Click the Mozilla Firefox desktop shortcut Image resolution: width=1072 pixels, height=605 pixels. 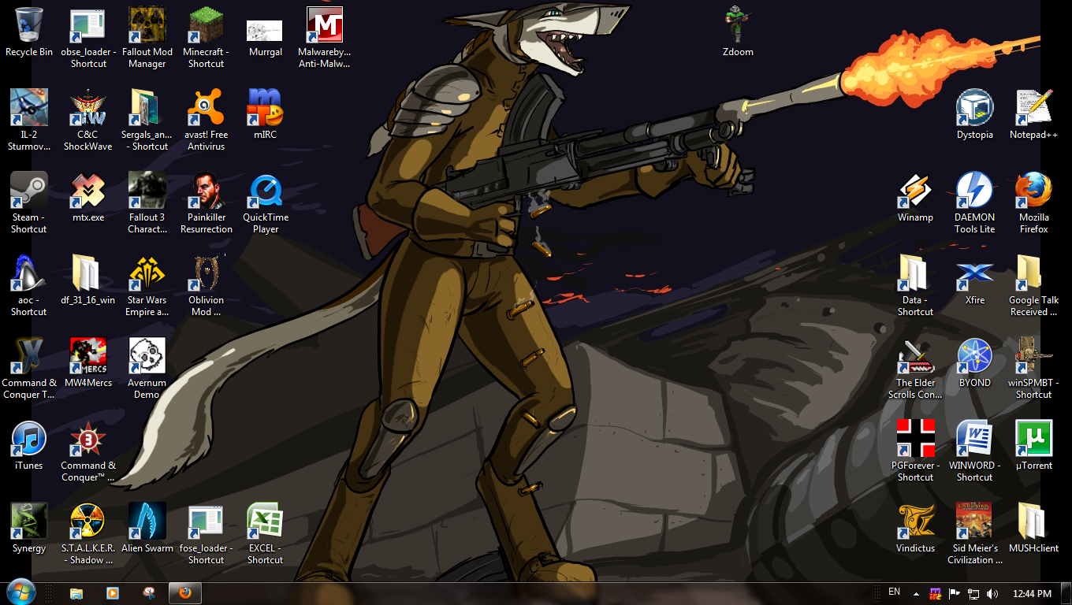1033,191
